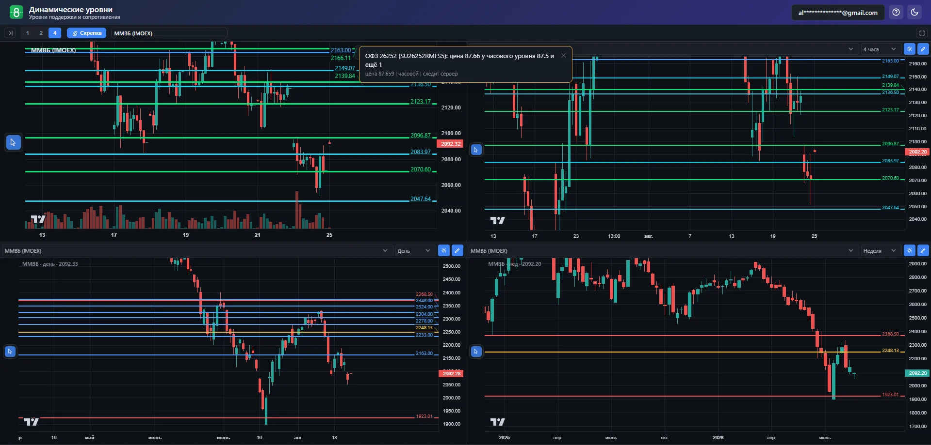Image resolution: width=931 pixels, height=445 pixels.
Task: Click the TradingView logo in the hourly chart
Action: point(38,219)
